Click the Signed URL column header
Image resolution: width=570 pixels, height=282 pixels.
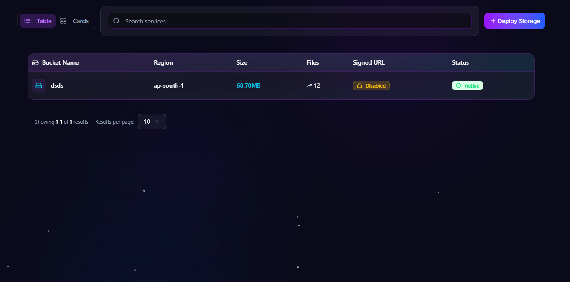(369, 62)
